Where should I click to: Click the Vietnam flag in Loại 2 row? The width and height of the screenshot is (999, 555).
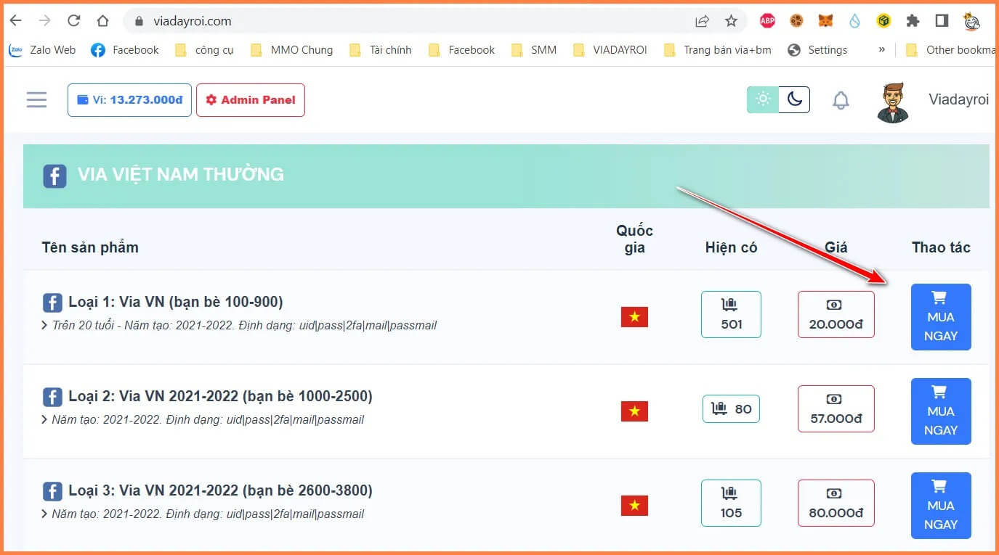(634, 411)
